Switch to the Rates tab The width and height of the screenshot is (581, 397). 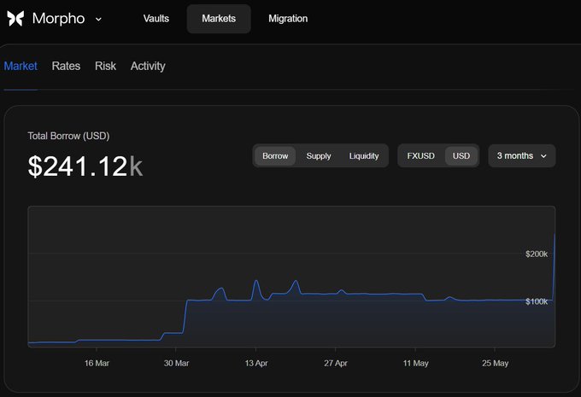coord(66,66)
